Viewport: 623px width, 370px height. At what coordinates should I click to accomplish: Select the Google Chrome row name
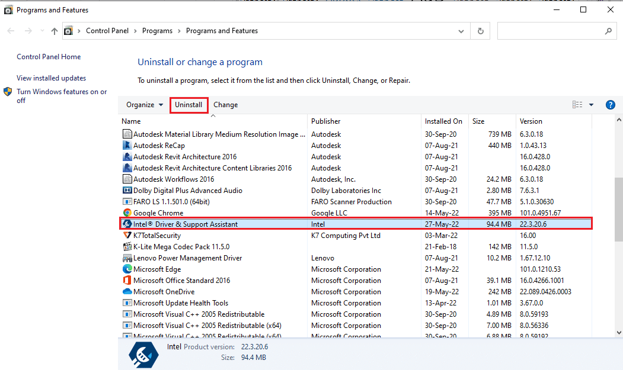(158, 213)
